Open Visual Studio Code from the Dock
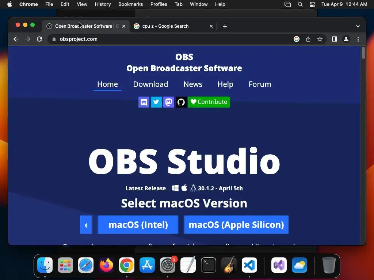Image resolution: width=374 pixels, height=280 pixels. coord(249,265)
